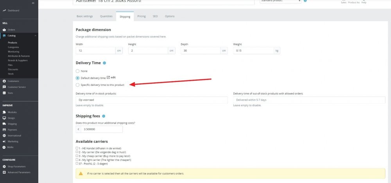Select the None delivery time radio

[x=77, y=71]
